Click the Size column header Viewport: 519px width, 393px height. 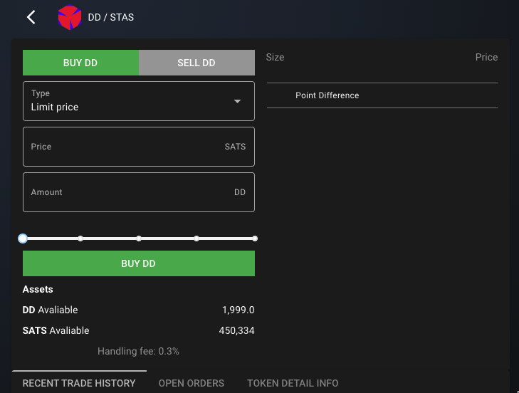coord(275,57)
